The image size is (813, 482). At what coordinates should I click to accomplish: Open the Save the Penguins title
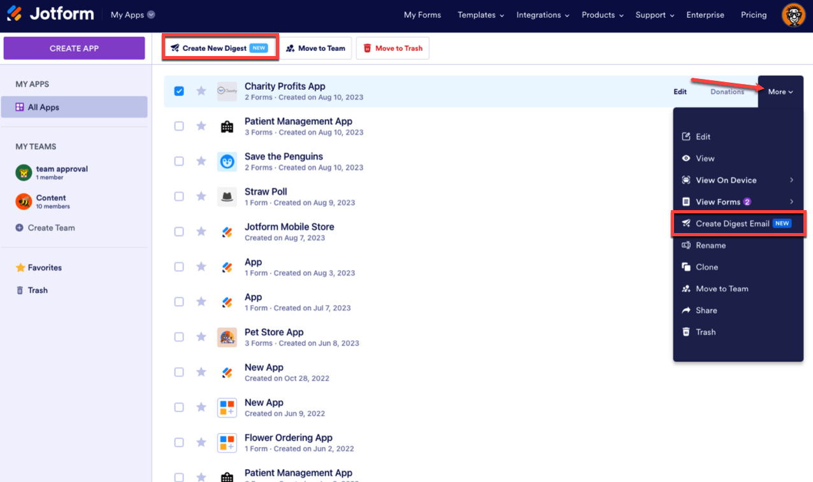pyautogui.click(x=284, y=157)
